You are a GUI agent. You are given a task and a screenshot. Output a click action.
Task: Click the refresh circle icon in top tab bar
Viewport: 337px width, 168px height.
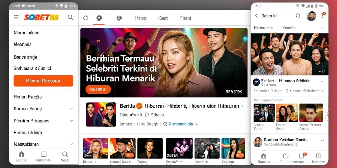(86, 18)
